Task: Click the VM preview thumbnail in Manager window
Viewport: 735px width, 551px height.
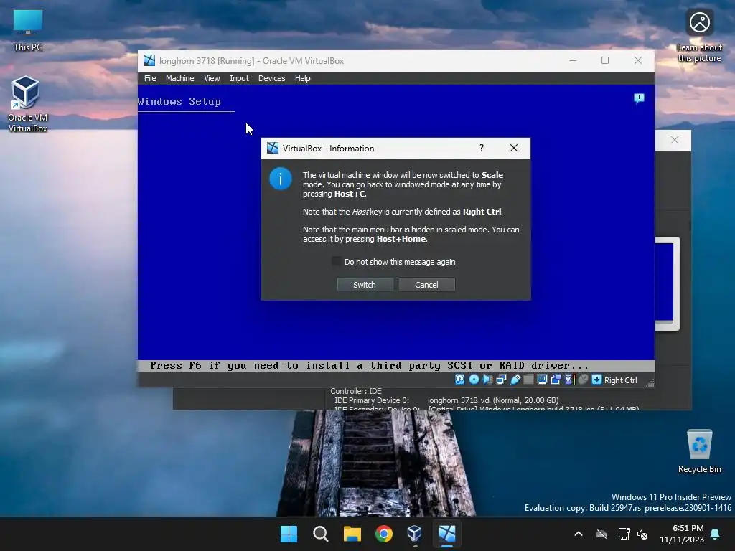Action: point(667,284)
